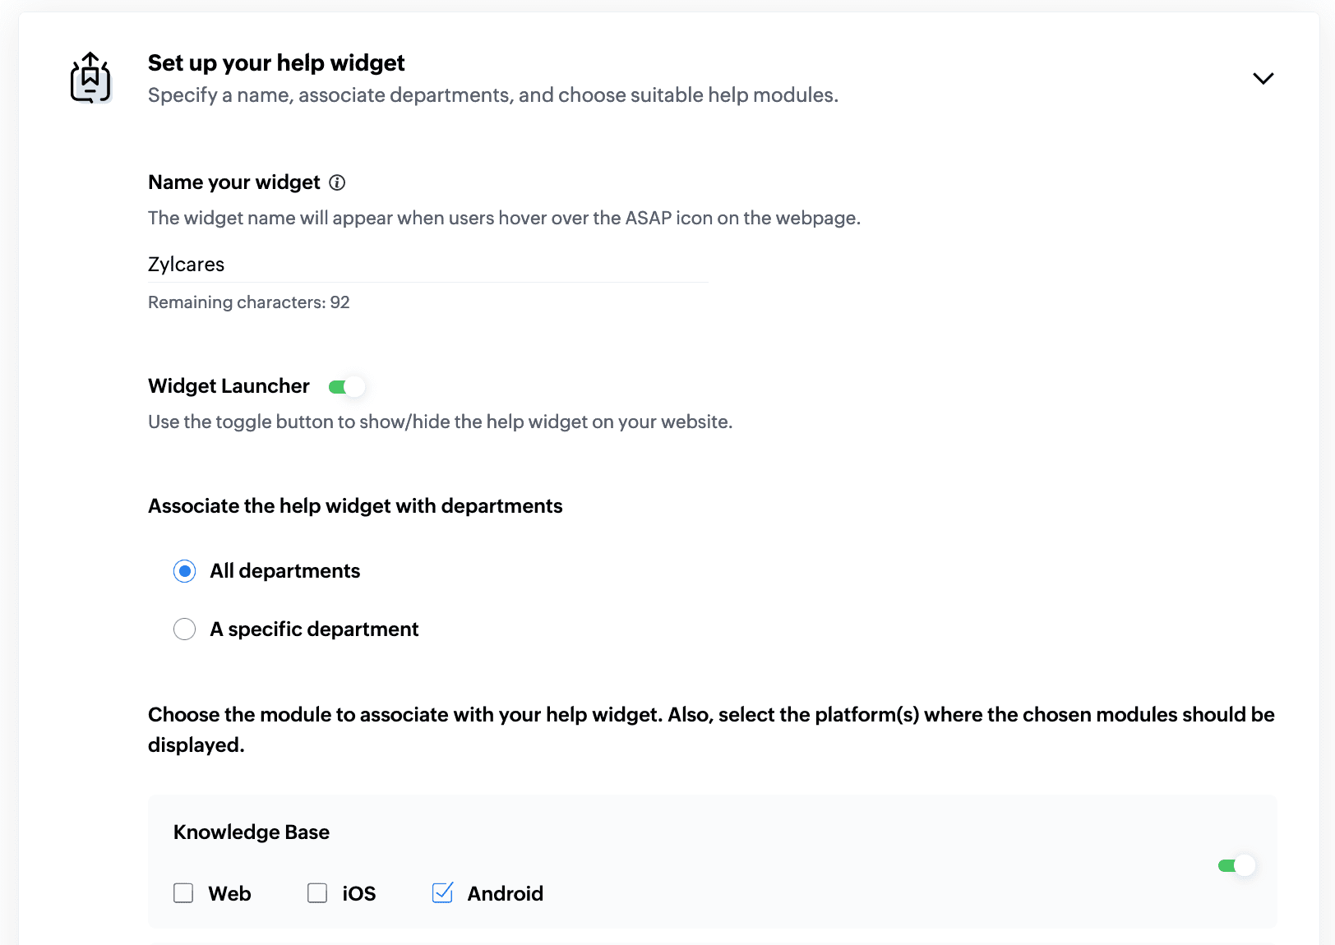Click the 'Remaining characters: 92' text
Image resolution: width=1335 pixels, height=945 pixels.
coord(249,302)
